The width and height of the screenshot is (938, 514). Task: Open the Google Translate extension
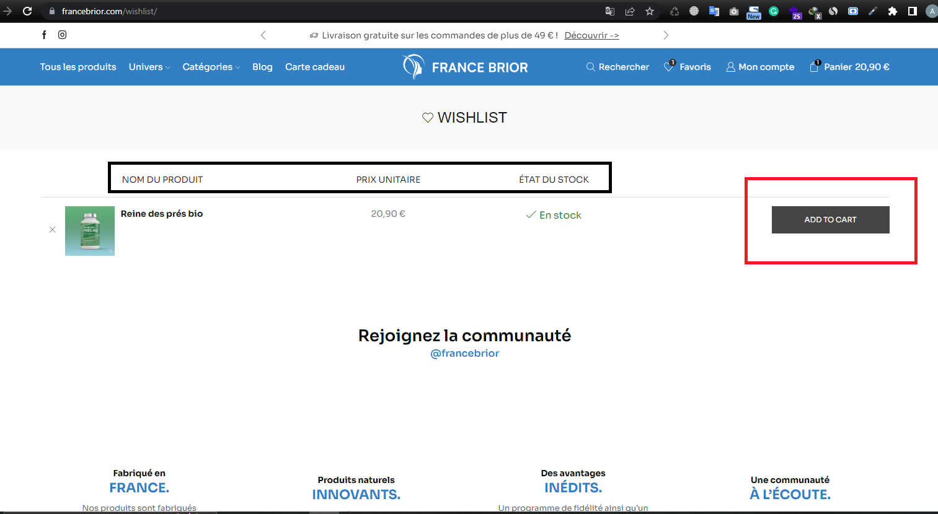[x=714, y=11]
